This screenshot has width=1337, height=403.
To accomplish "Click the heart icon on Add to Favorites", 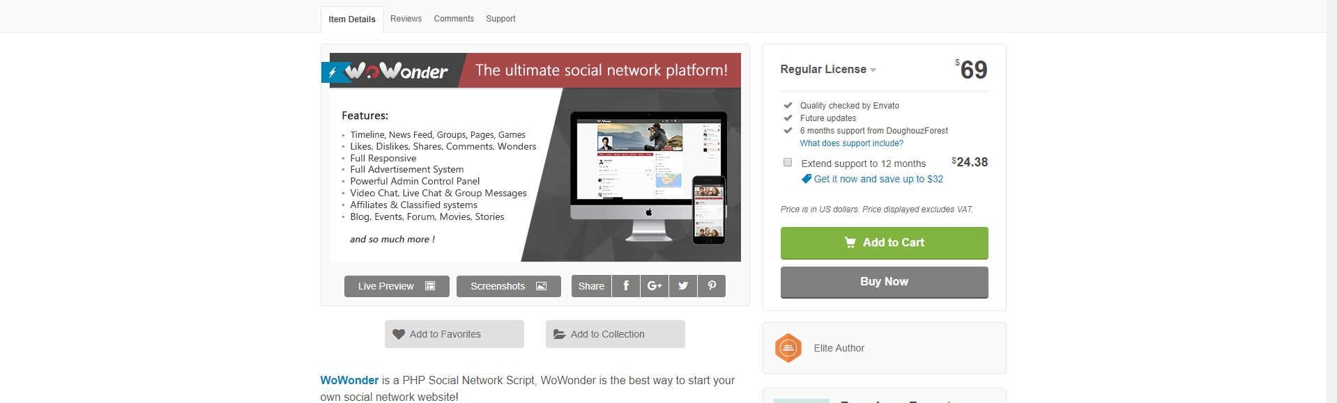I will click(399, 334).
